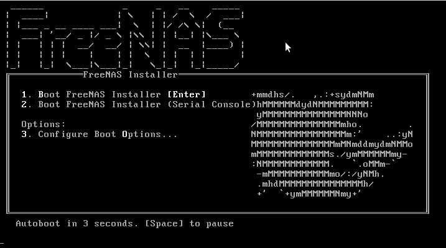Click the FreeNAS ASCII art logo
This screenshot has width=446, height=248.
tap(125, 38)
